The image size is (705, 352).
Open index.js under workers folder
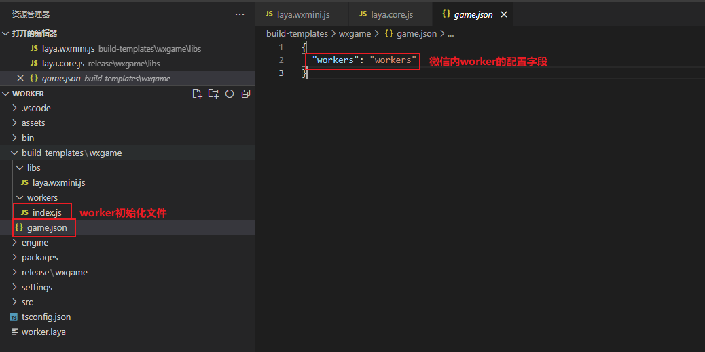coord(47,212)
